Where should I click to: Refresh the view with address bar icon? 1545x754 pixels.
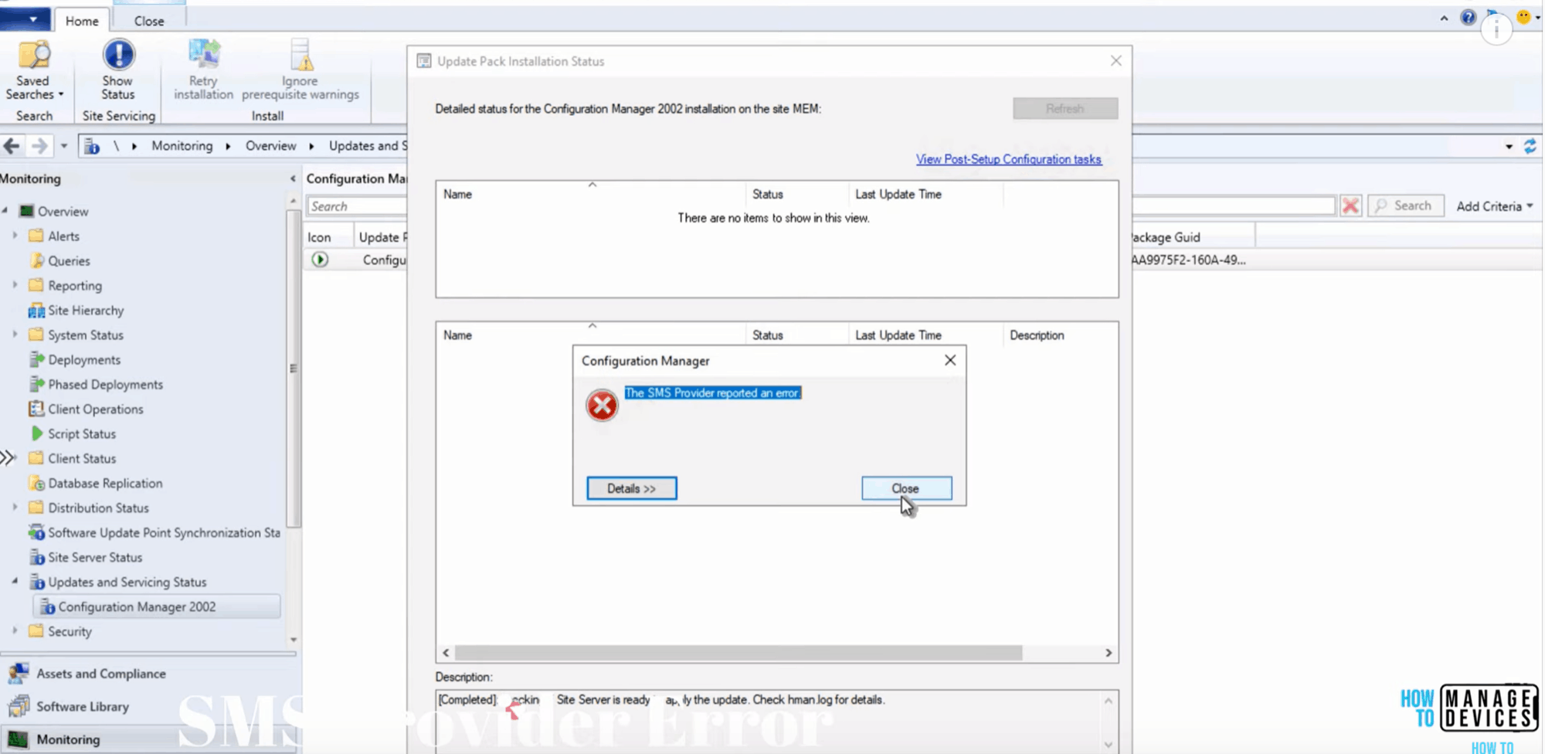click(1530, 146)
